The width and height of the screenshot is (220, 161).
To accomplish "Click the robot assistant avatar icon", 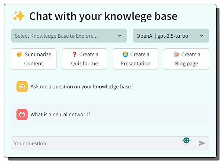I will [22, 87].
